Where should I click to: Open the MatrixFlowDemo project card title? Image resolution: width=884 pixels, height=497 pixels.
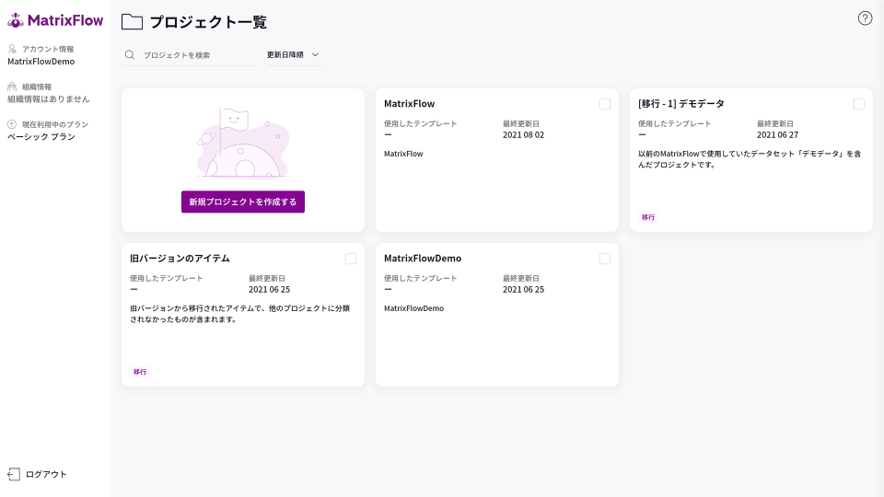pos(423,258)
